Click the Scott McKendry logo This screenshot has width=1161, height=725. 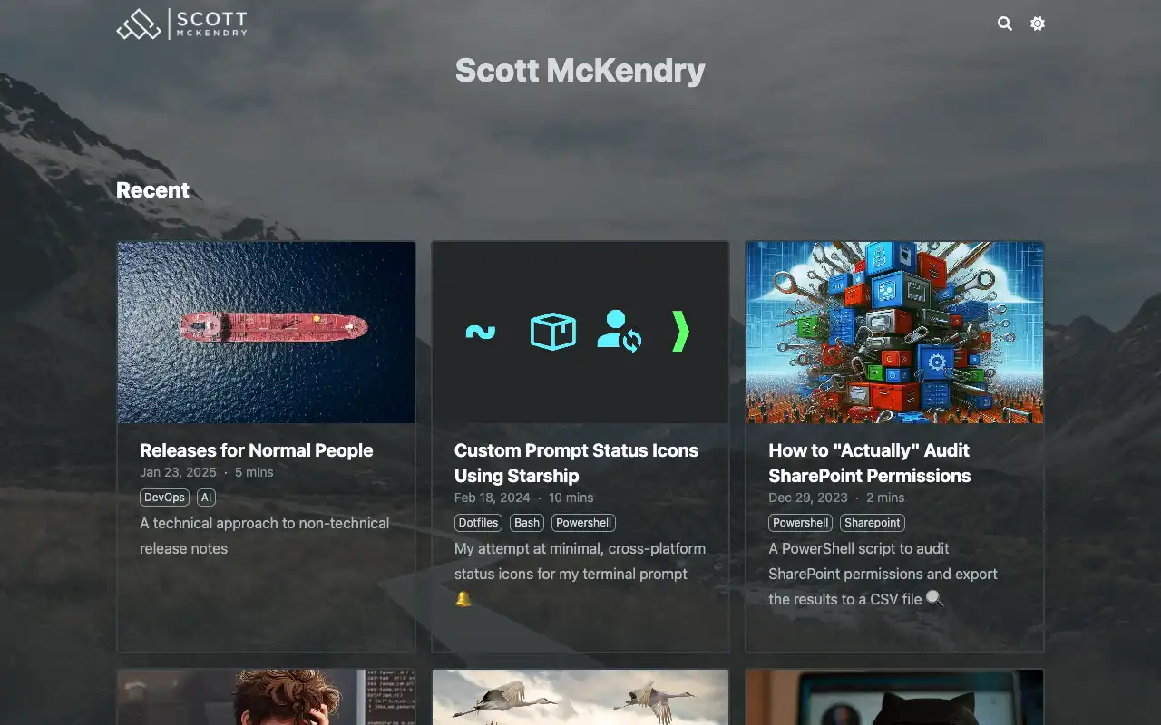coord(182,24)
